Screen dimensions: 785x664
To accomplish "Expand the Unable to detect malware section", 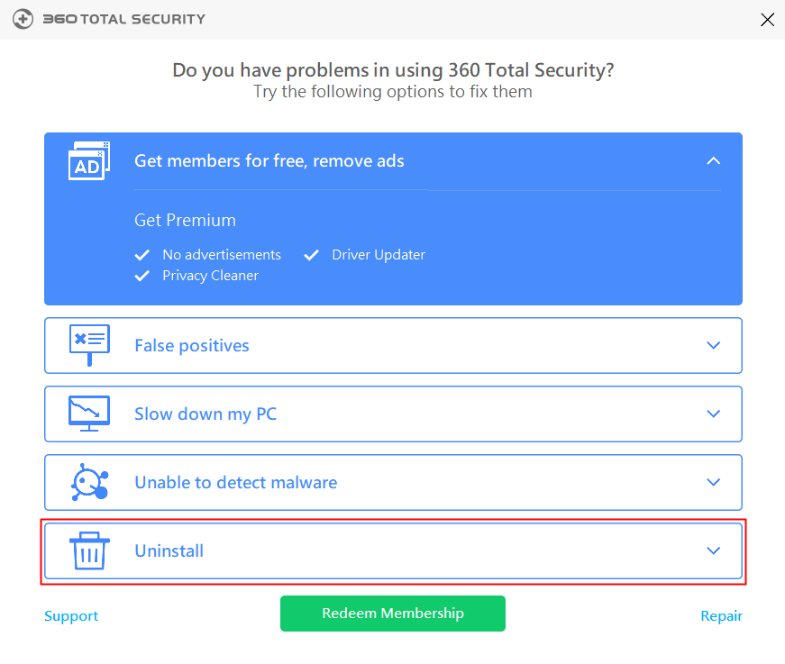I will [713, 482].
